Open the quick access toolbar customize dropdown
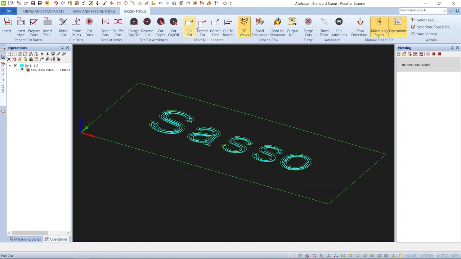461x259 pixels. (230, 3)
